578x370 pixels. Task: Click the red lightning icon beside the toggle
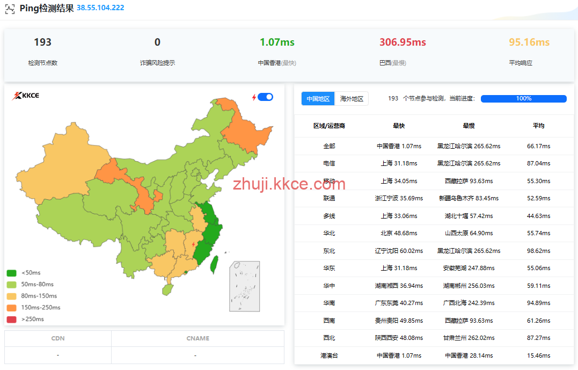point(254,97)
